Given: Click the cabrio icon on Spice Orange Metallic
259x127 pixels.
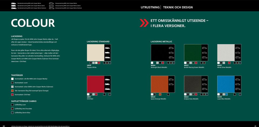Looking at the screenshot, I should pos(171,84).
